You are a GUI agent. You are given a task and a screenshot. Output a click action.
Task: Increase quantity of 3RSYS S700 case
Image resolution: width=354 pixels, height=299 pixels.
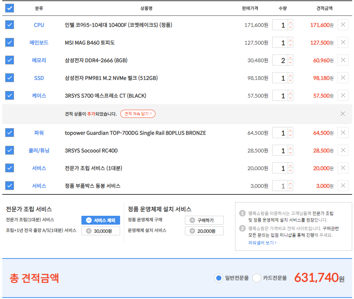[290, 93]
